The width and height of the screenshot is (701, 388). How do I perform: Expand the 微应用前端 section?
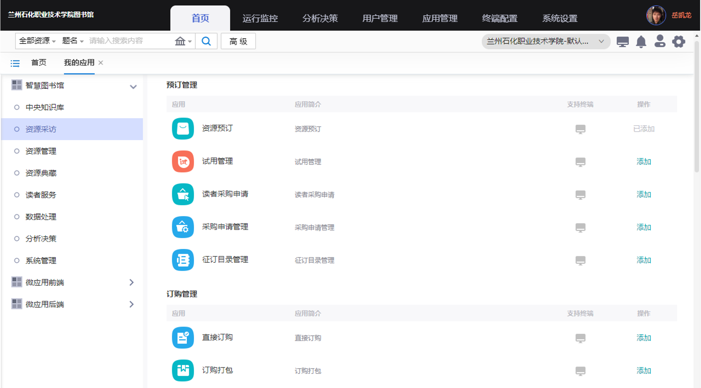coord(132,282)
